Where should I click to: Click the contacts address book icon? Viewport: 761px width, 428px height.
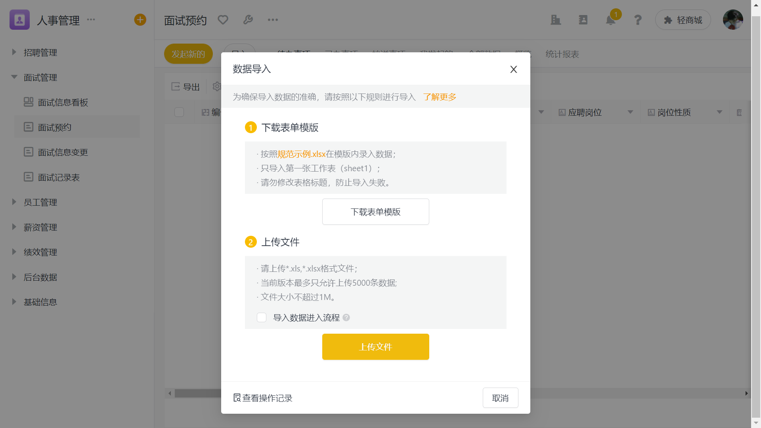[583, 20]
